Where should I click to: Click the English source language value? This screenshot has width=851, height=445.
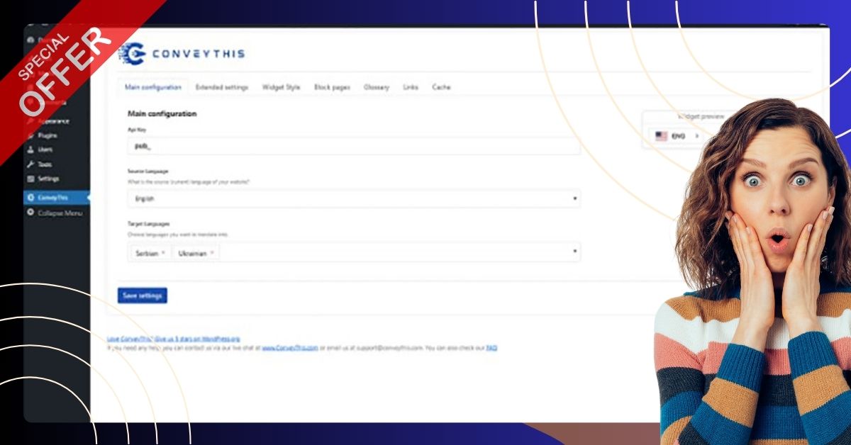click(x=145, y=199)
